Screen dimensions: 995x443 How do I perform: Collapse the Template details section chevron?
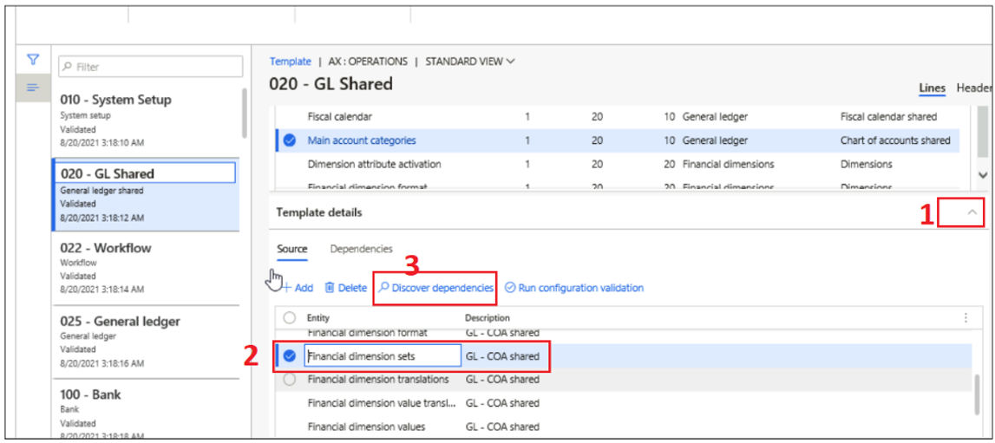click(x=972, y=213)
